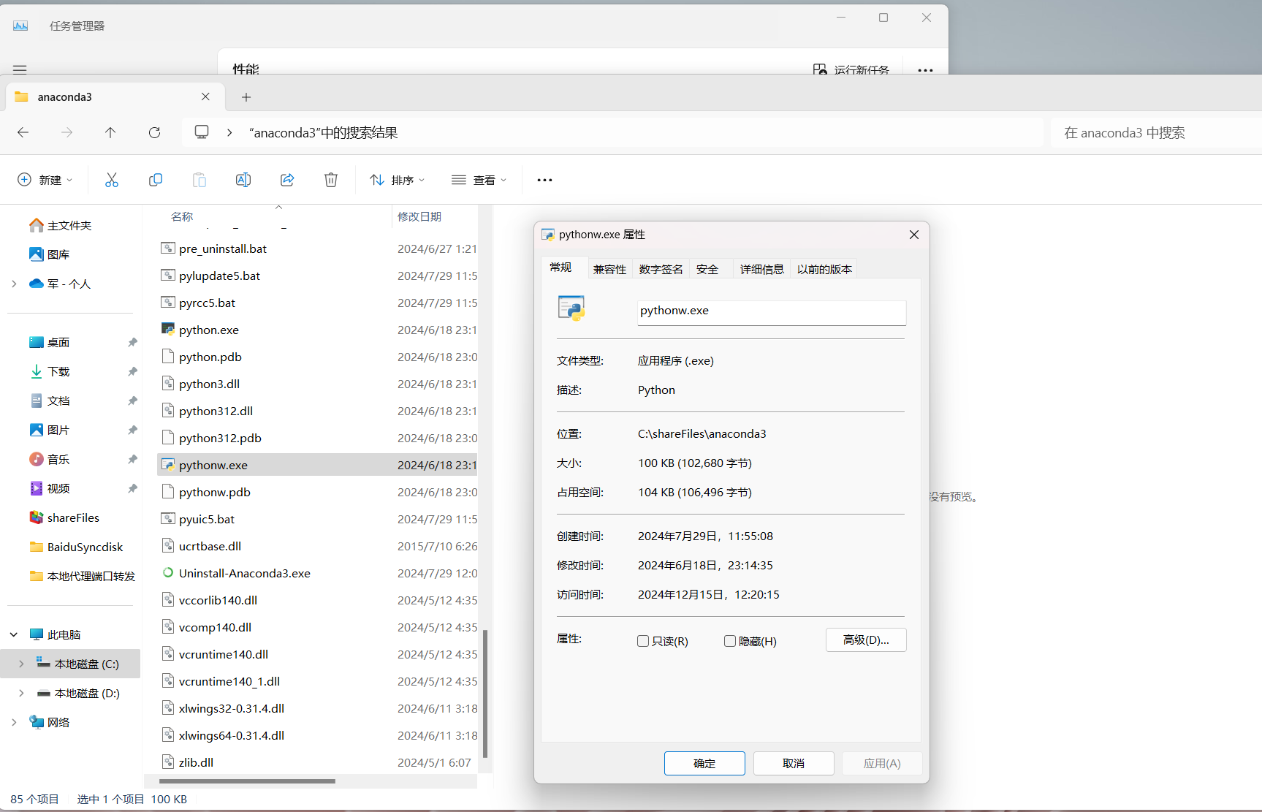The width and height of the screenshot is (1262, 812).
Task: Enable the 只读 read-only checkbox
Action: 643,641
